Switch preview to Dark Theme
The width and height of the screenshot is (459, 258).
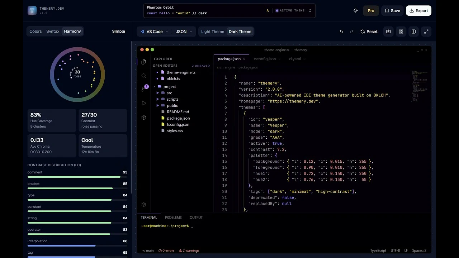coord(240,32)
